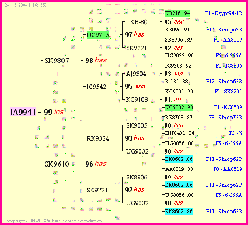248x225 pixels.
Task: Click entry KC9001 .90
Action: 179,92
